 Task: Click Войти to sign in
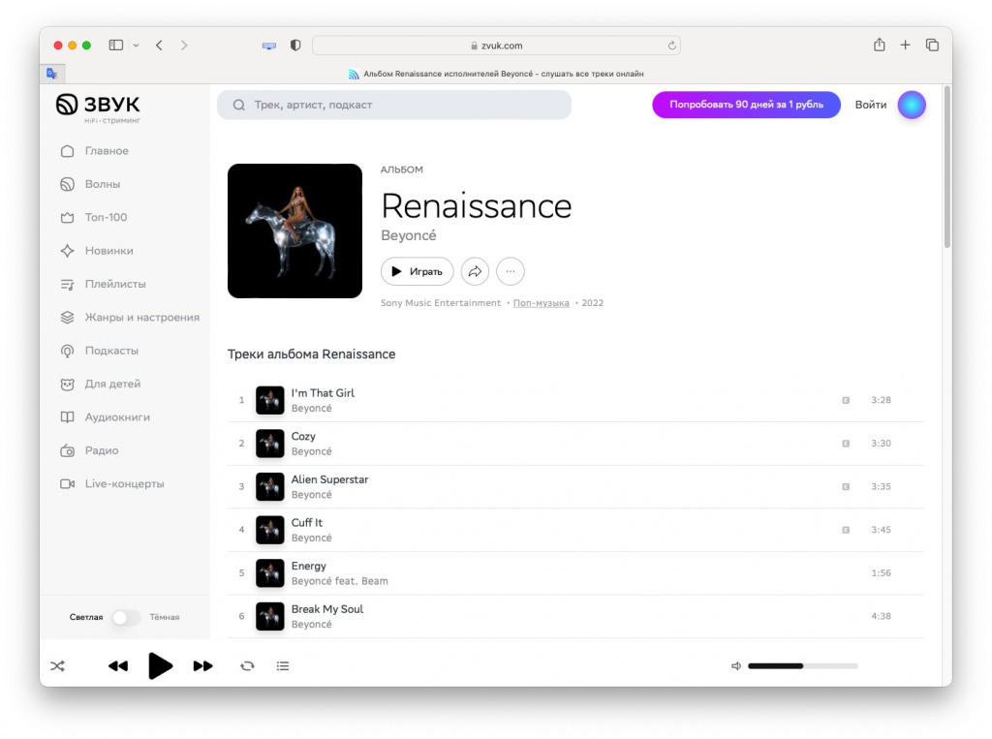[871, 105]
